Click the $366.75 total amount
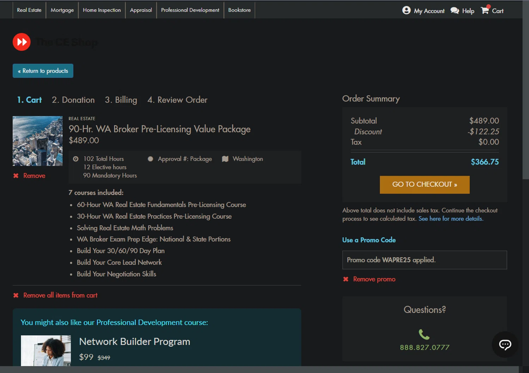 [485, 162]
